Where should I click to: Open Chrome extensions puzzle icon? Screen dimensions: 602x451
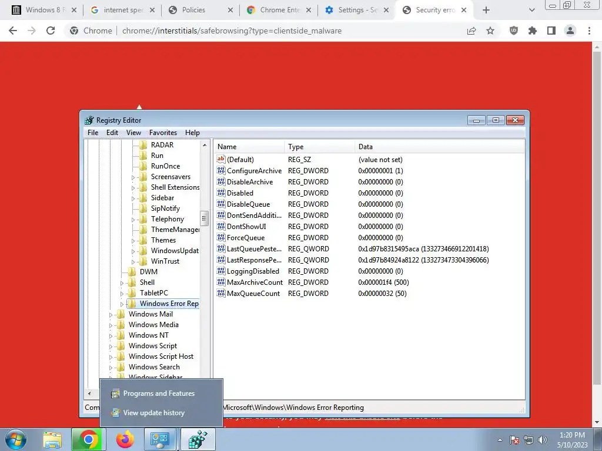point(533,31)
